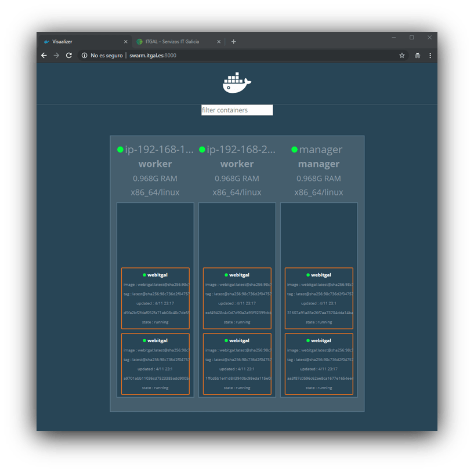Switch to ITGAL – Servizos IT Galicia tab
This screenshot has width=474, height=472.
click(x=178, y=42)
